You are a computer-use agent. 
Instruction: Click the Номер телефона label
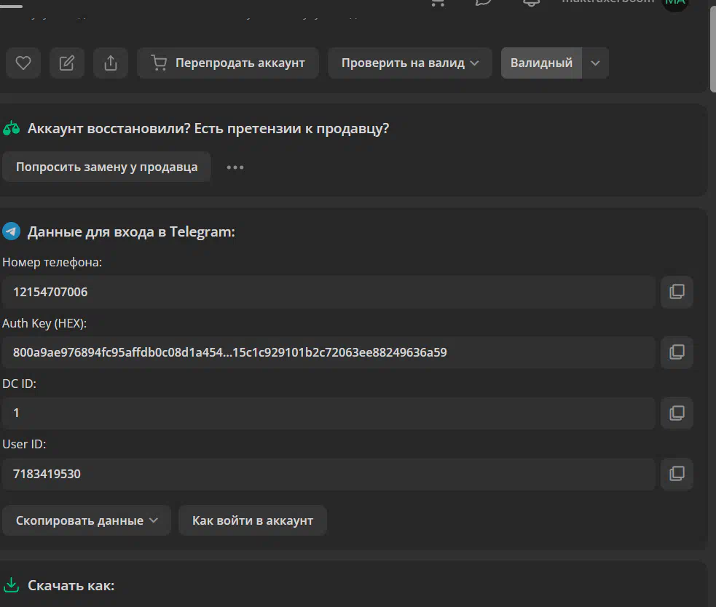(x=52, y=263)
